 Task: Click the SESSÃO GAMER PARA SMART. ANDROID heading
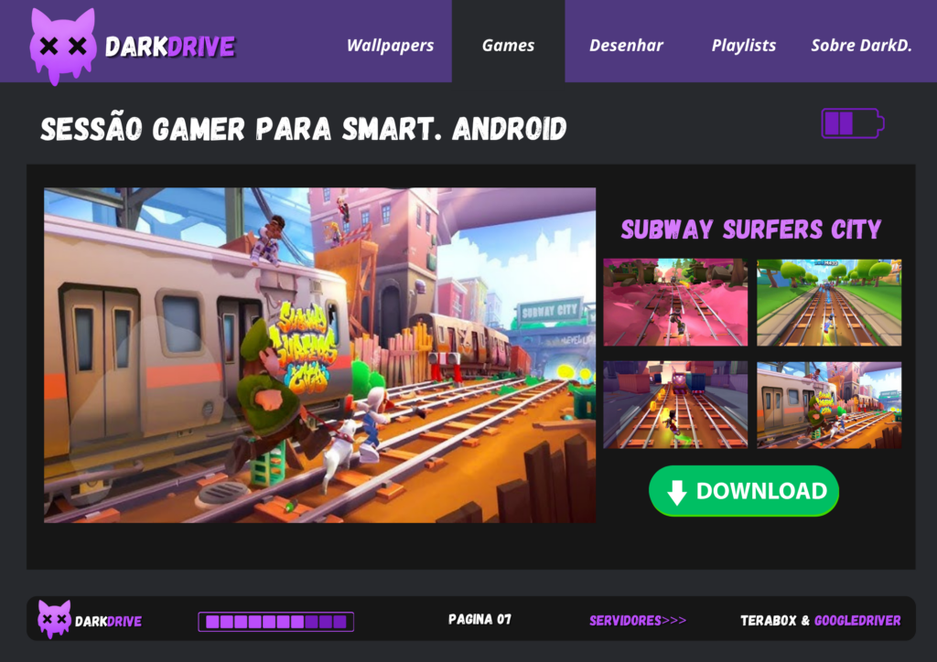tap(303, 128)
